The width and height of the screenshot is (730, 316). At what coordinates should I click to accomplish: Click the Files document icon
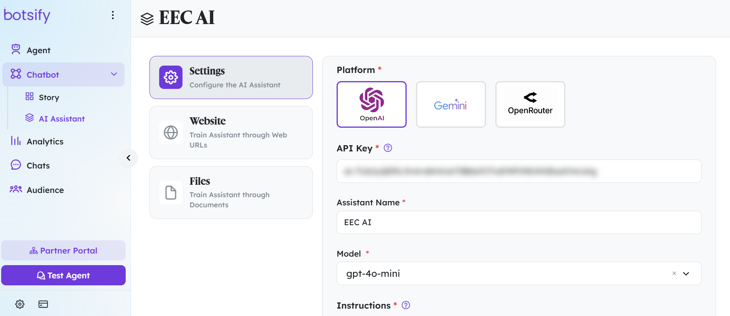(171, 193)
